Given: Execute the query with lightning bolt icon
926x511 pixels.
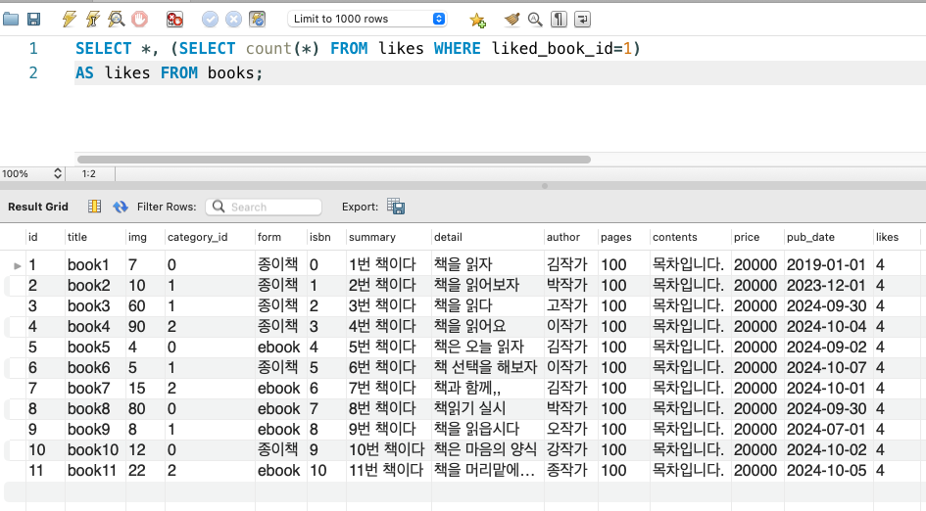Looking at the screenshot, I should (x=70, y=19).
